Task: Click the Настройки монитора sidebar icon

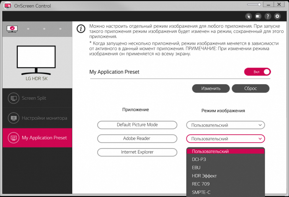Action: 14,118
